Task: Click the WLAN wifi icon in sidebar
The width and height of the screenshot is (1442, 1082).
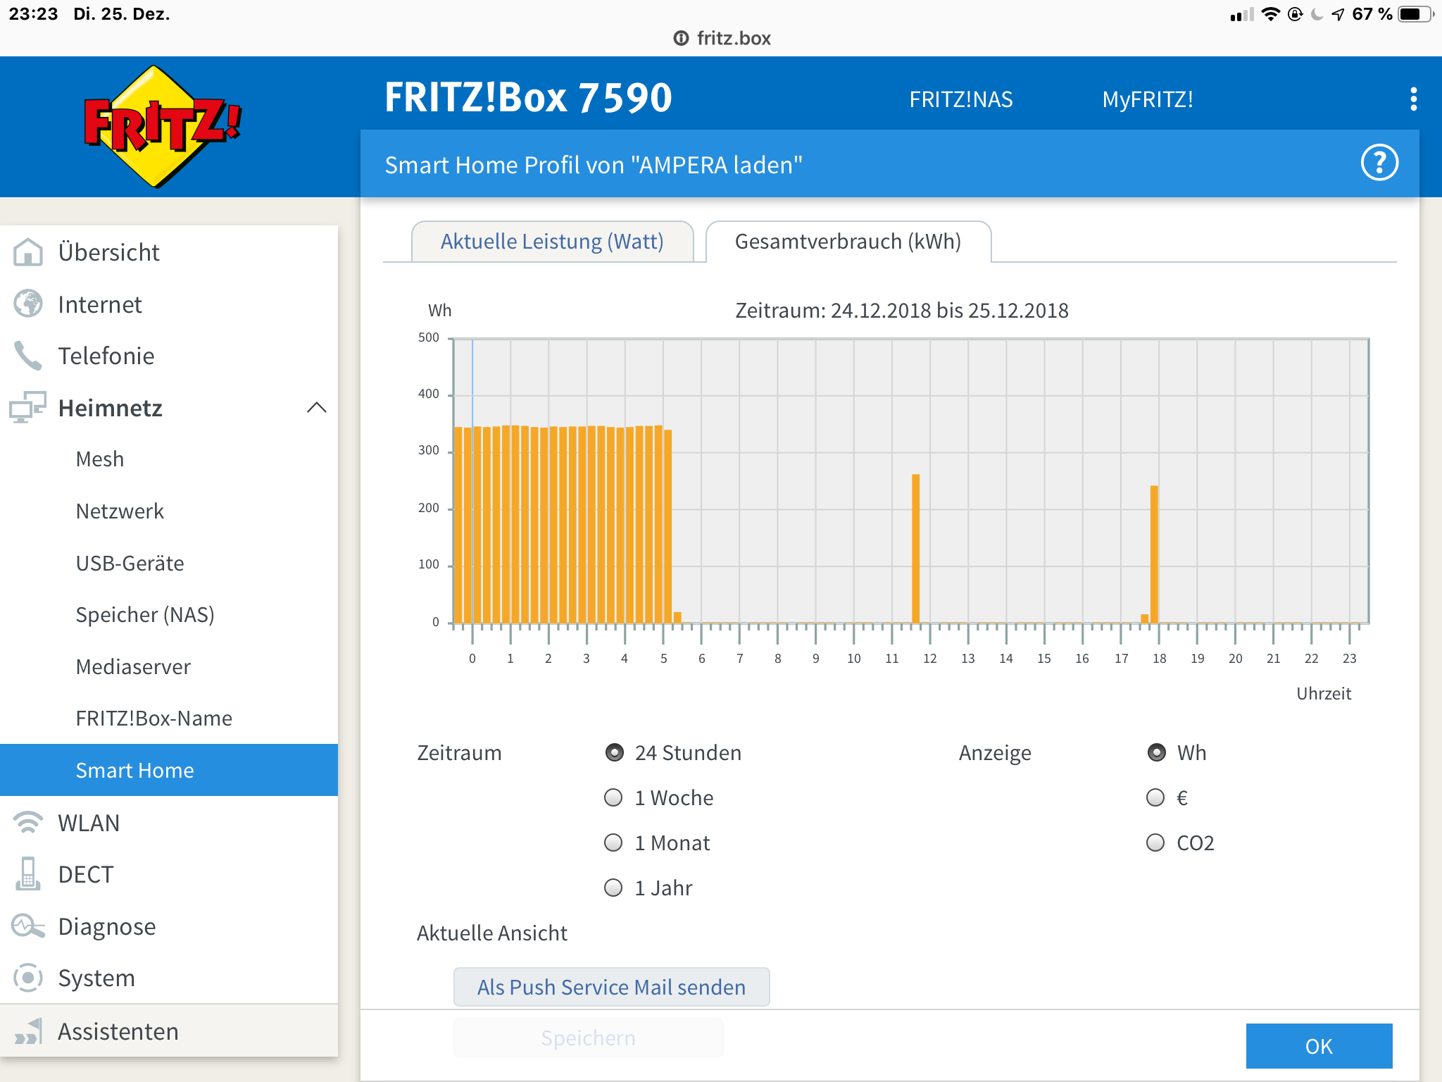Action: click(x=28, y=823)
